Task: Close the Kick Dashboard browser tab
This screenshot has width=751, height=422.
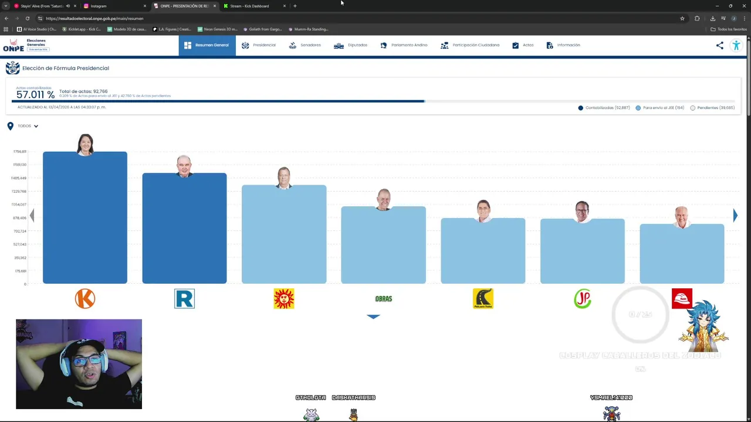Action: pyautogui.click(x=285, y=6)
